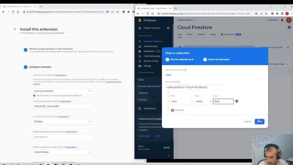Open the help question mark icon

point(289,27)
